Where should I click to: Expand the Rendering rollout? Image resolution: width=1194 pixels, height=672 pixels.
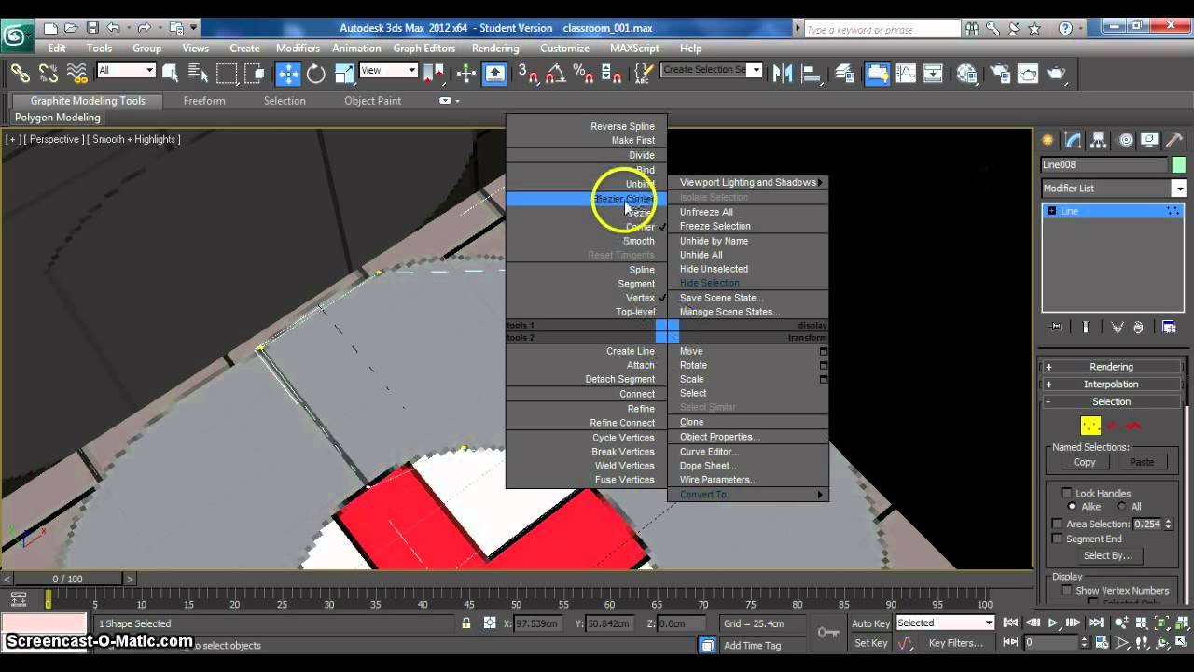1111,367
